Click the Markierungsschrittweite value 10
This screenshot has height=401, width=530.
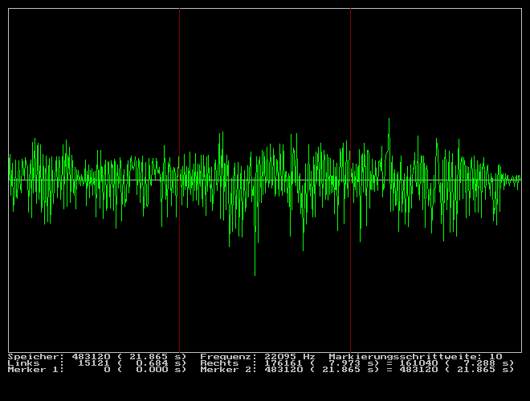495,356
